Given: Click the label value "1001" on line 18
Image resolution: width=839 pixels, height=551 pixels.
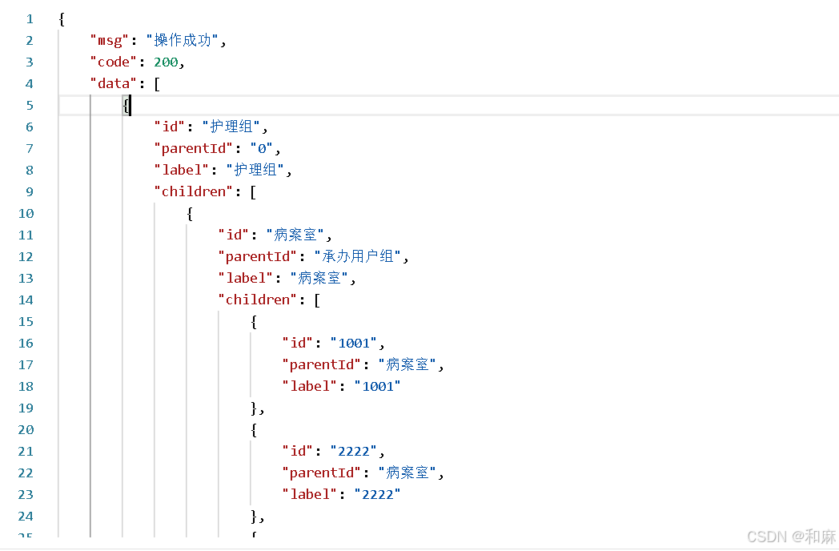Looking at the screenshot, I should 378,387.
